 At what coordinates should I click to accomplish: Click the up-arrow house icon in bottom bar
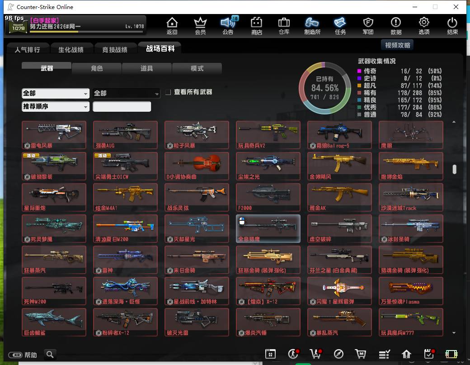coord(406,354)
